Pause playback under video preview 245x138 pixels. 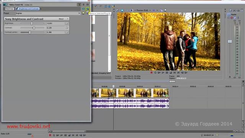[167, 72]
